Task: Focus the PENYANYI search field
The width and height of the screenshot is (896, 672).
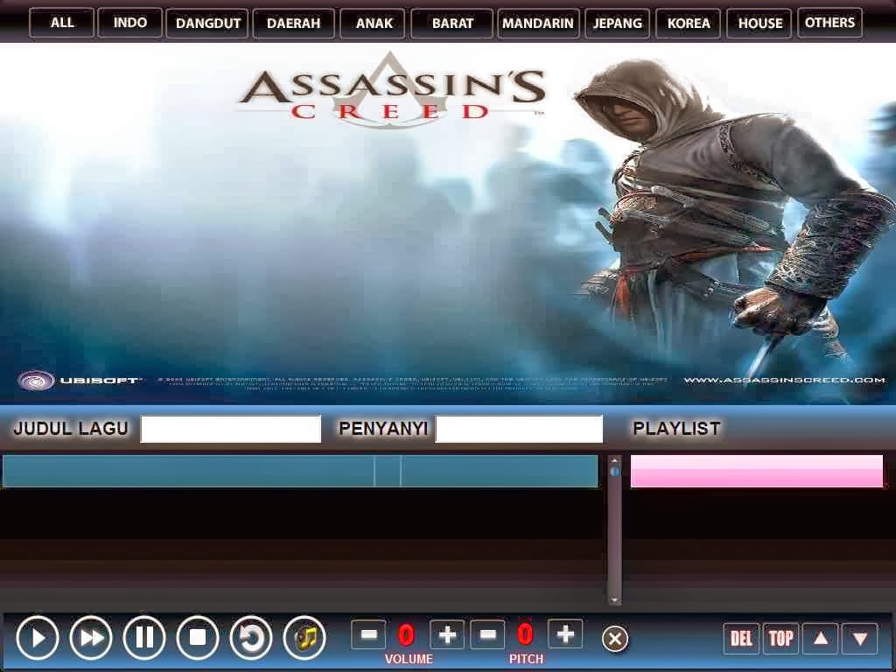Action: click(519, 429)
